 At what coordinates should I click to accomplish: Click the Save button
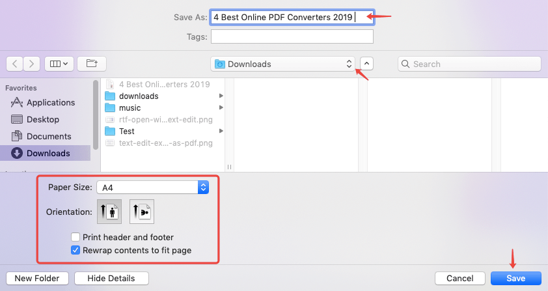point(515,278)
